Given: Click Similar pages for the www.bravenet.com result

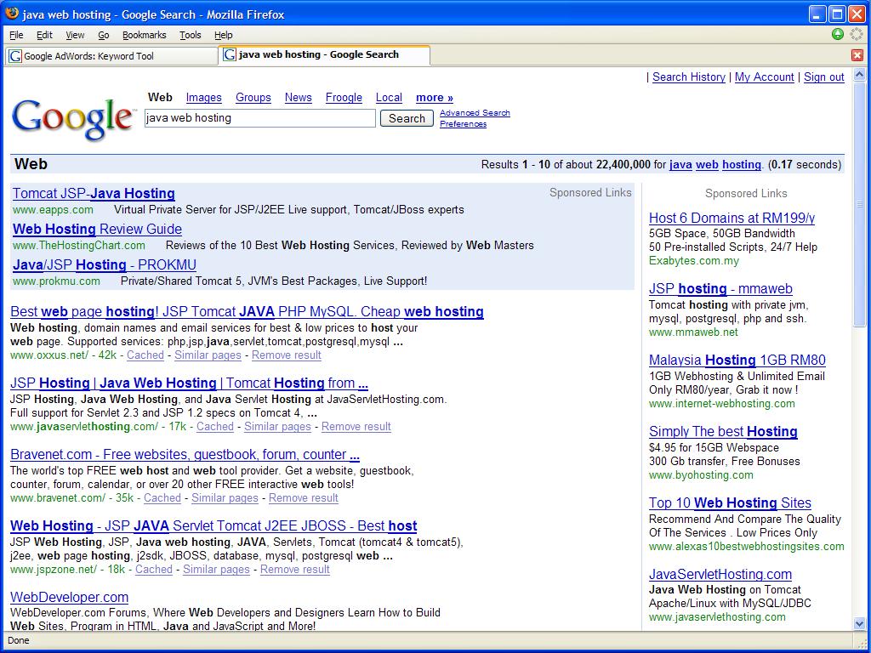Looking at the screenshot, I should pyautogui.click(x=225, y=498).
